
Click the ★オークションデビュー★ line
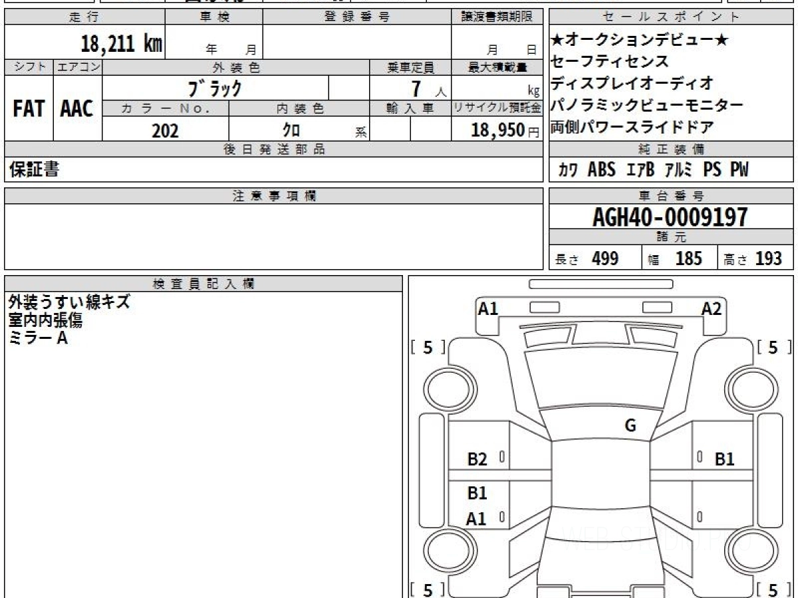coord(640,41)
